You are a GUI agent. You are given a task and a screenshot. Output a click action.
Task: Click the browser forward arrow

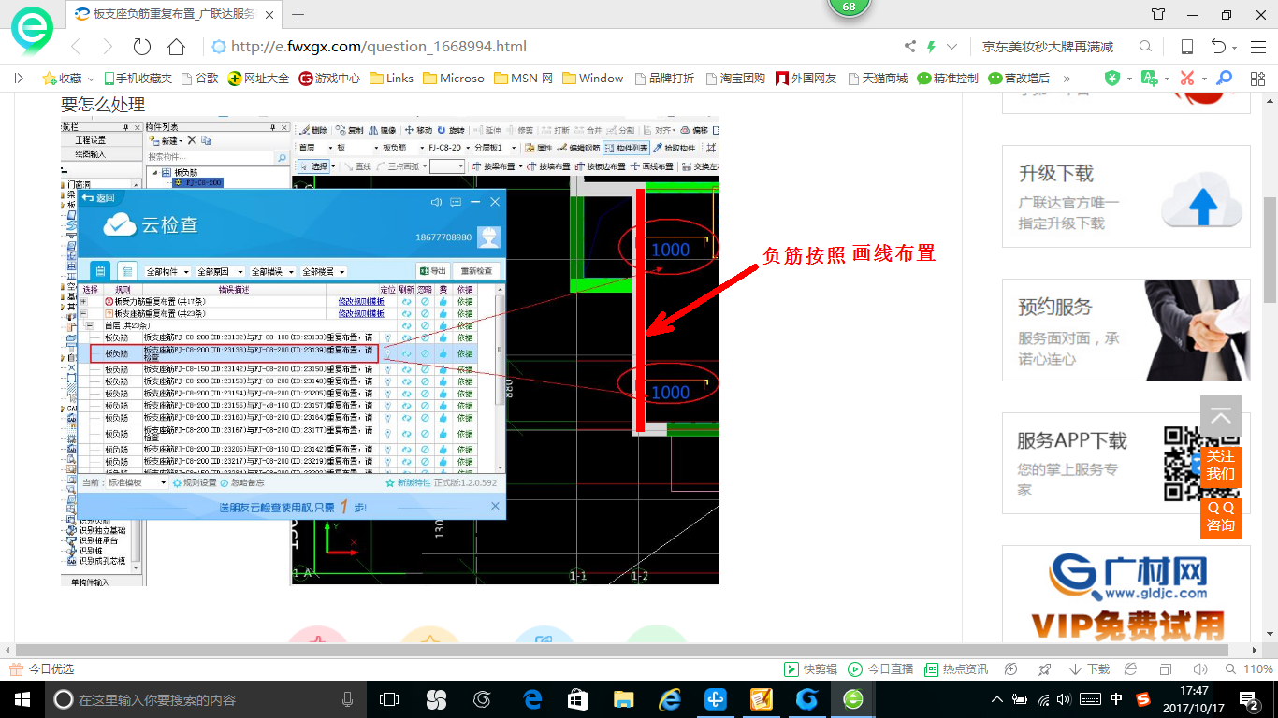(108, 47)
